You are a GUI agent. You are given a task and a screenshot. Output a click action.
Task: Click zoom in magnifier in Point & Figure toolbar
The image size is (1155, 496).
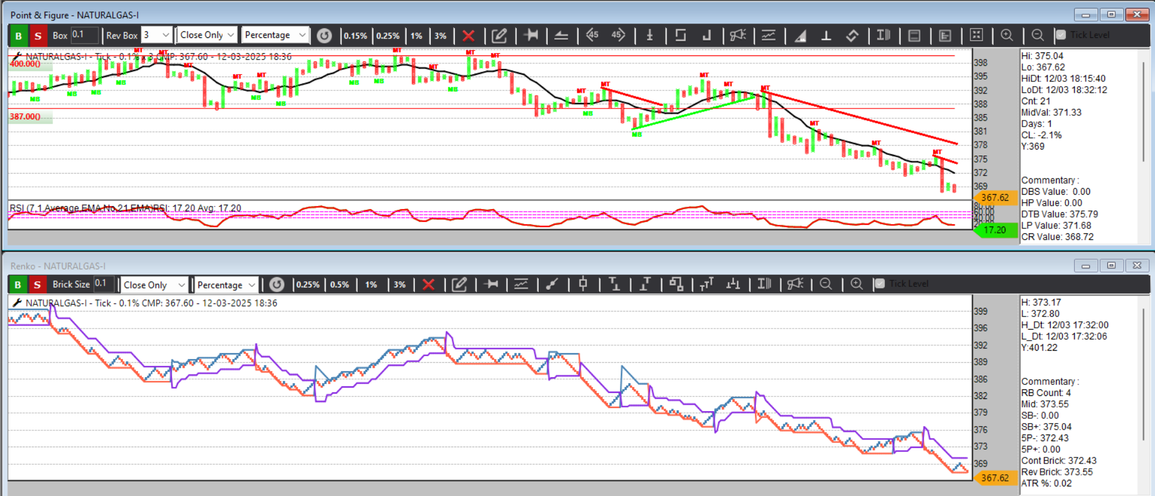point(1007,35)
